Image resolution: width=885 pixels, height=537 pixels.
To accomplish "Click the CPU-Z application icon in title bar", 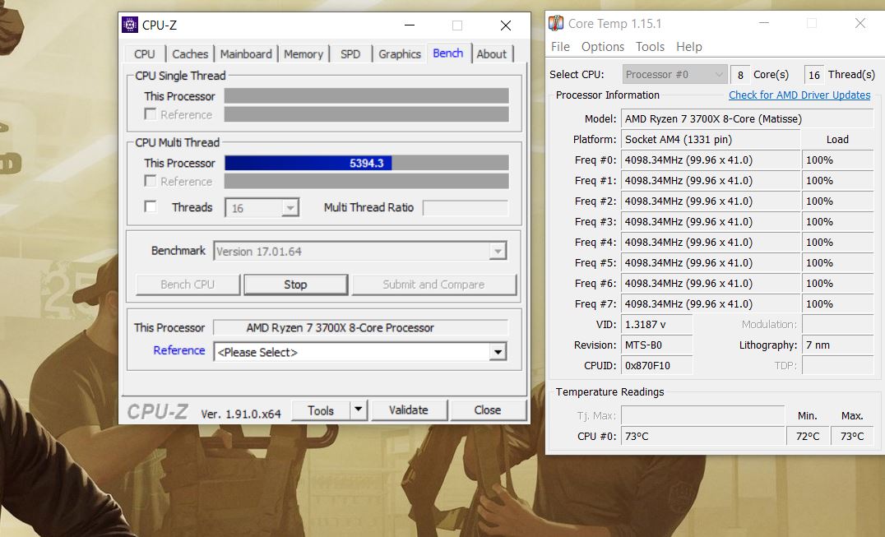I will click(130, 25).
